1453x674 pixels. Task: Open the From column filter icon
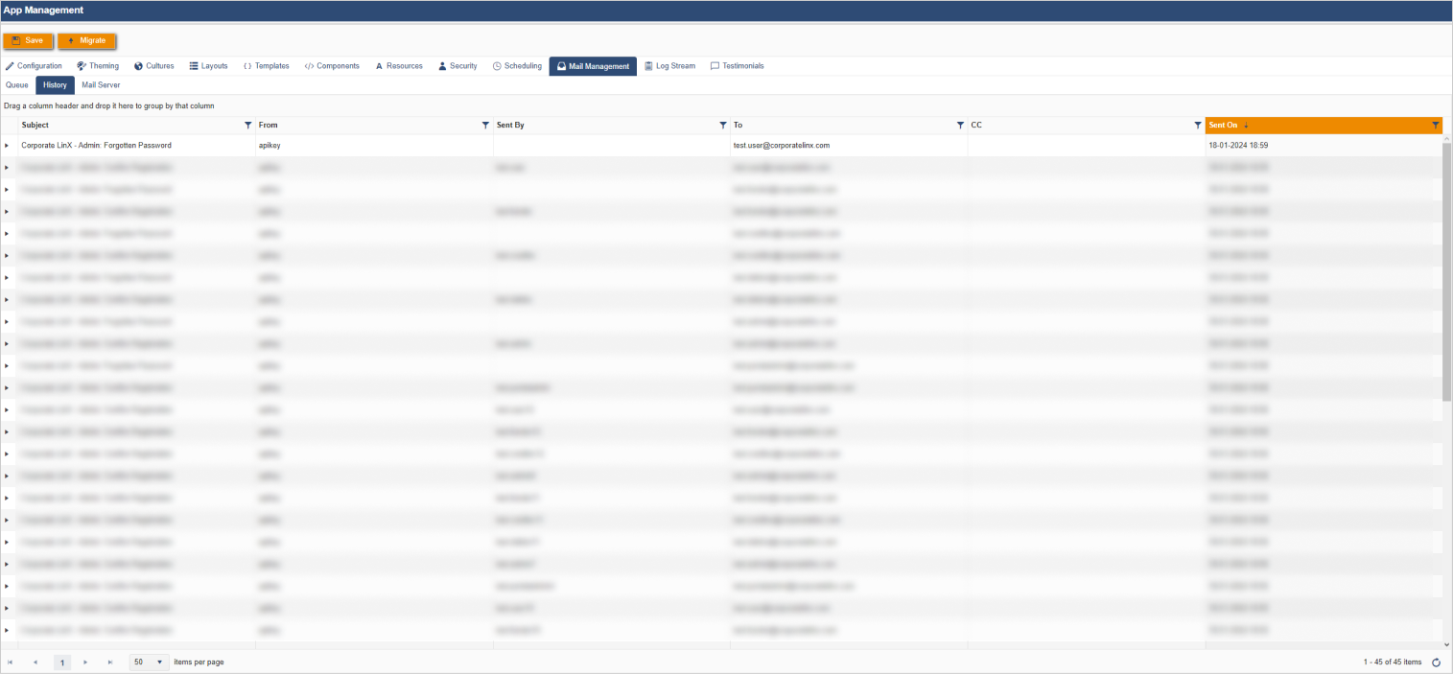[485, 126]
